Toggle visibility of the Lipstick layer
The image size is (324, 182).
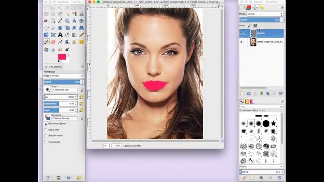(241, 33)
